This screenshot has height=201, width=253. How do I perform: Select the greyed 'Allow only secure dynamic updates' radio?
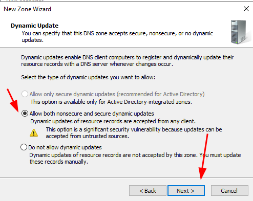click(25, 94)
